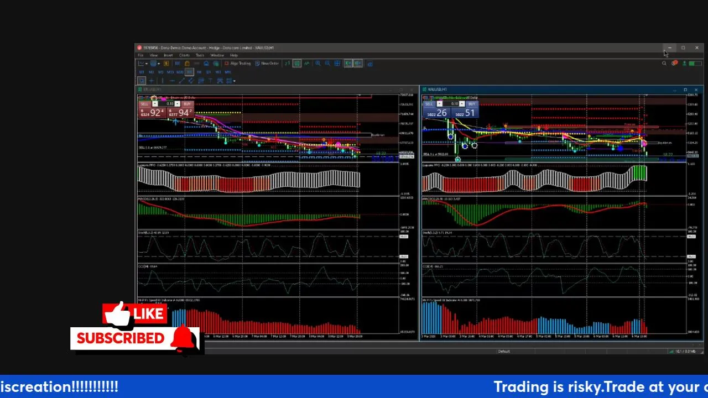The width and height of the screenshot is (708, 398).
Task: Select M30 timeframe
Action: [180, 72]
